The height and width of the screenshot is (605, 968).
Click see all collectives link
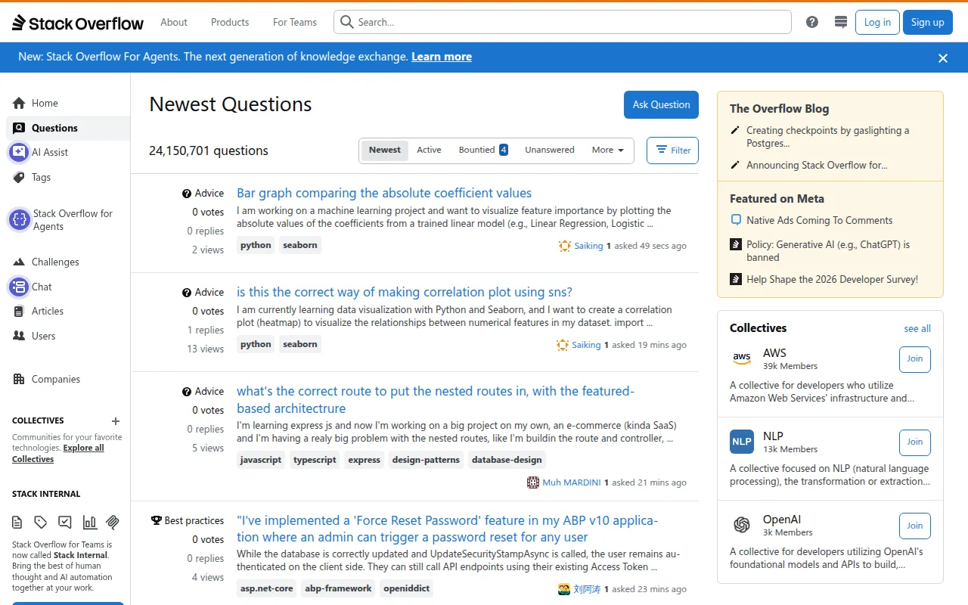(917, 328)
